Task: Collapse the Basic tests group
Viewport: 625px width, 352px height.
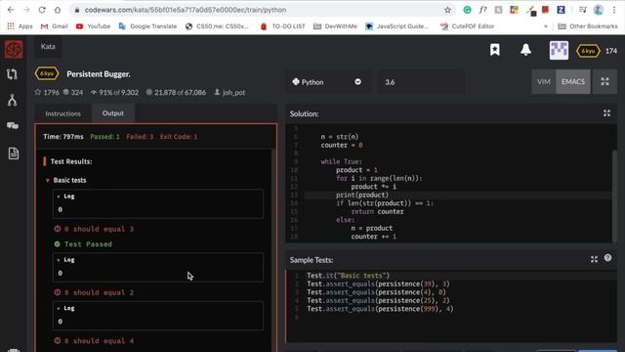Action: point(48,180)
